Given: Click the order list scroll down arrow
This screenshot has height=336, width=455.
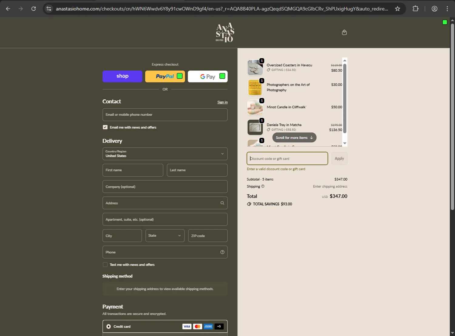Looking at the screenshot, I should coord(345,143).
